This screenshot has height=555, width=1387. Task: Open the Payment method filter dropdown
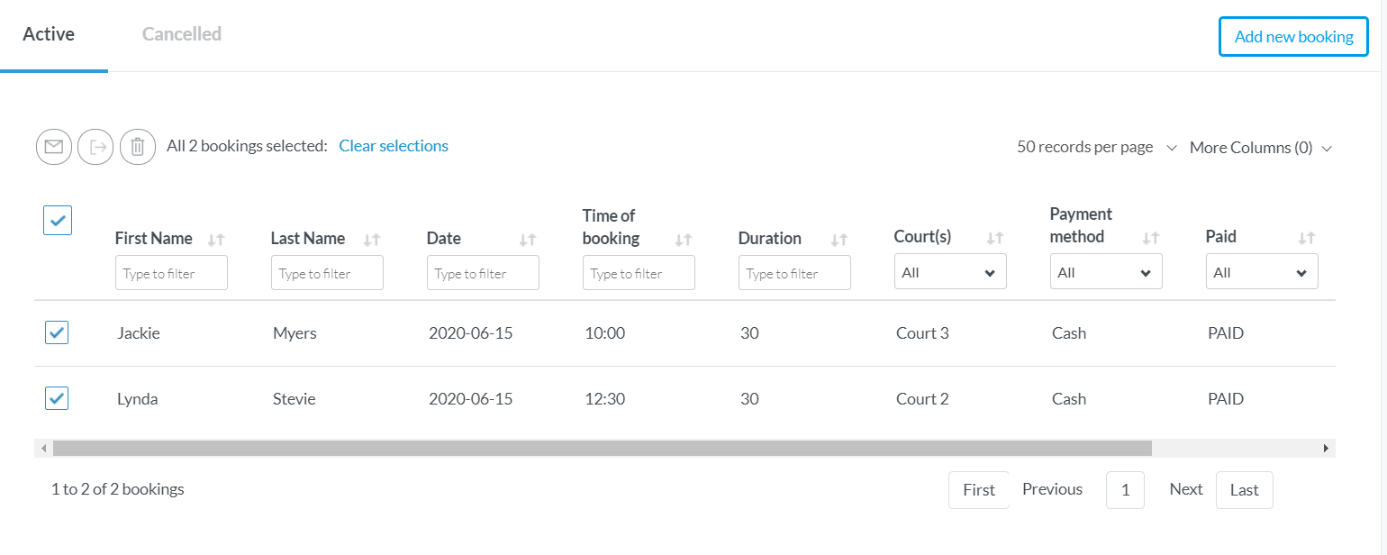(1105, 272)
